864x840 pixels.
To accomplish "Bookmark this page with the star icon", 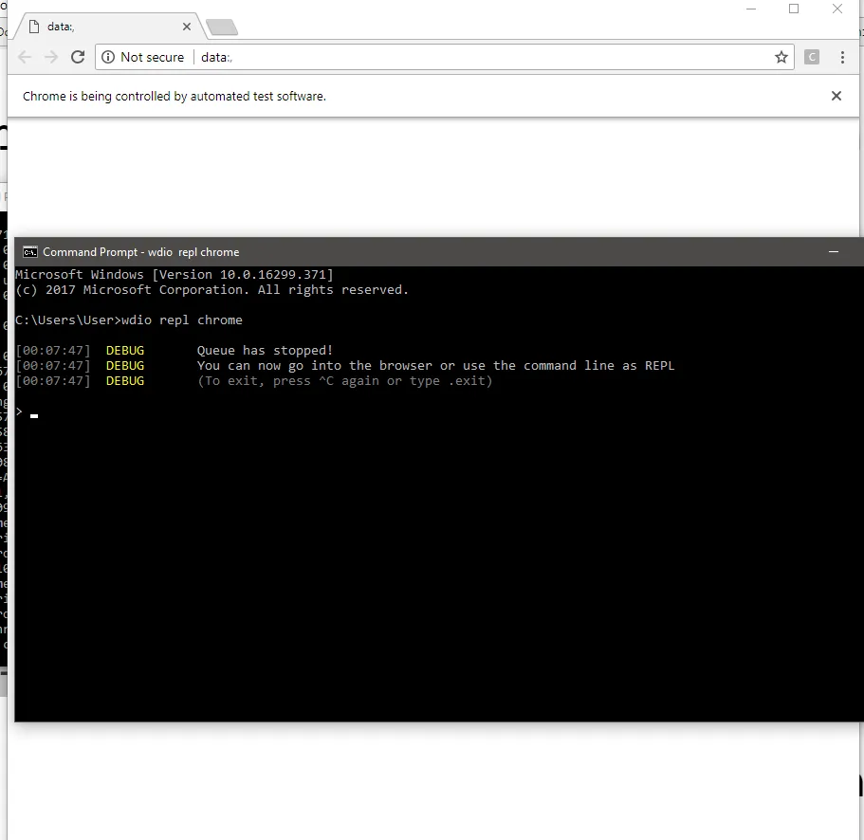I will (x=781, y=57).
